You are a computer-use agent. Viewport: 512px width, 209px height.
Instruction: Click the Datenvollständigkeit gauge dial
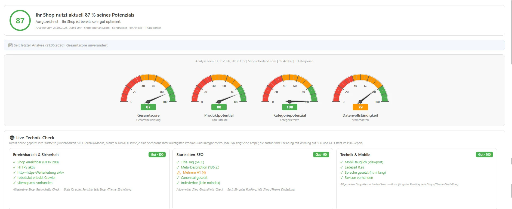[360, 89]
